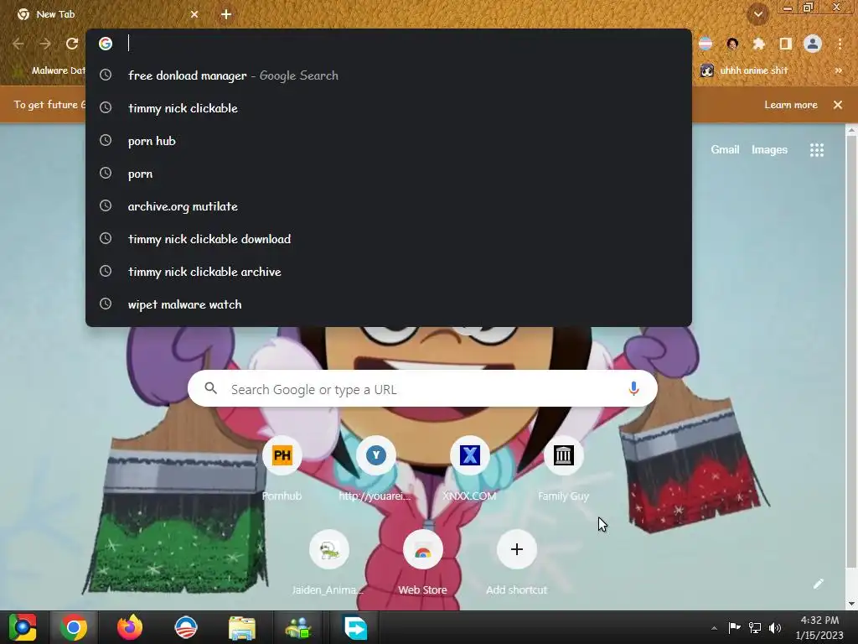Click the Learn more link
The image size is (858, 644).
(x=791, y=105)
